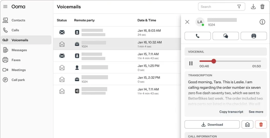Screen dimensions: 270x138
Task: Click the download icon in the header
Action: 253,7
